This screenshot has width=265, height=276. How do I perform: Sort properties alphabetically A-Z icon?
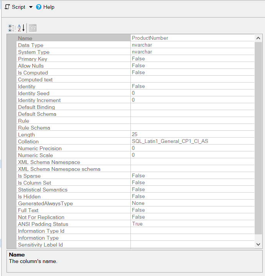click(21, 28)
